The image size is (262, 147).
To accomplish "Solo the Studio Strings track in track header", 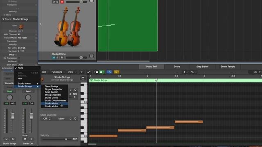I will click(57, 2).
